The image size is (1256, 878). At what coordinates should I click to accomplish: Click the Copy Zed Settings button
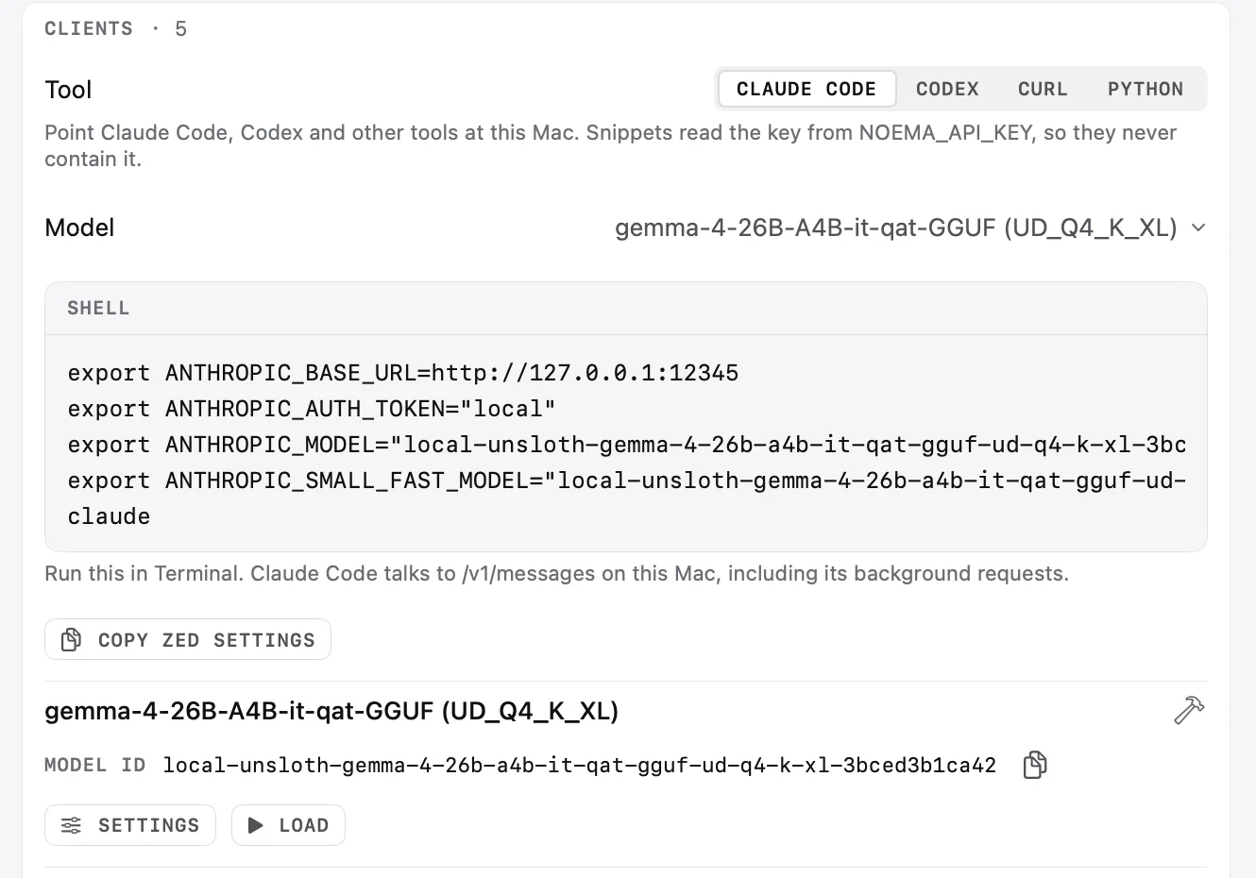pyautogui.click(x=188, y=639)
